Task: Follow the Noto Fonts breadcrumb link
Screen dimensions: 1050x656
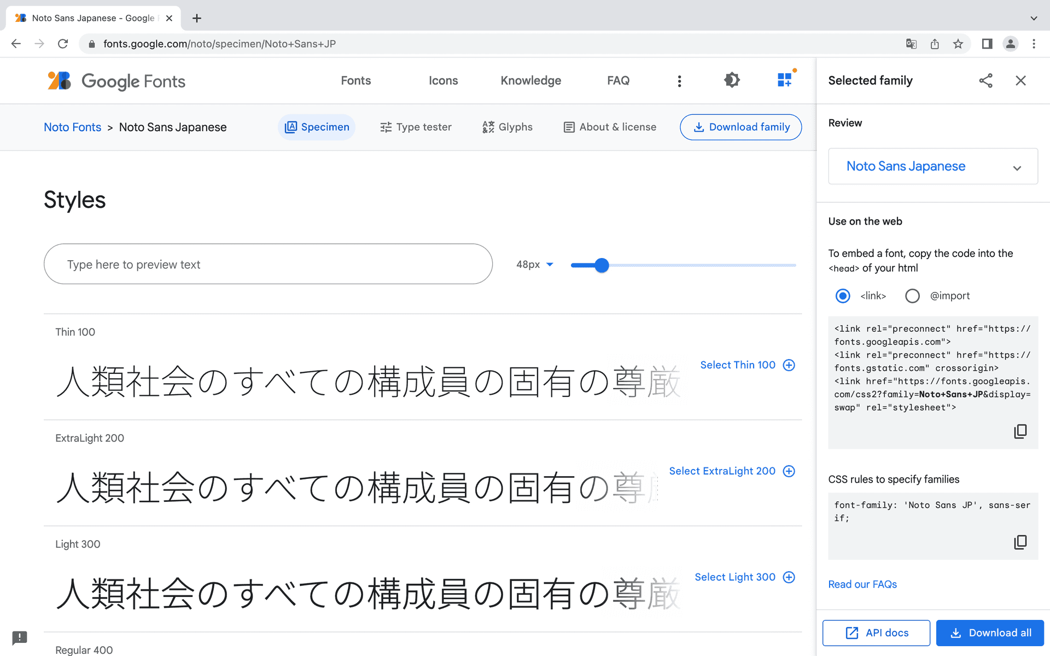Action: pyautogui.click(x=72, y=127)
